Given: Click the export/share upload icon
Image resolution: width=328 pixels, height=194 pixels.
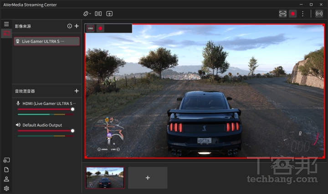Looking at the screenshot, I should pos(109,14).
